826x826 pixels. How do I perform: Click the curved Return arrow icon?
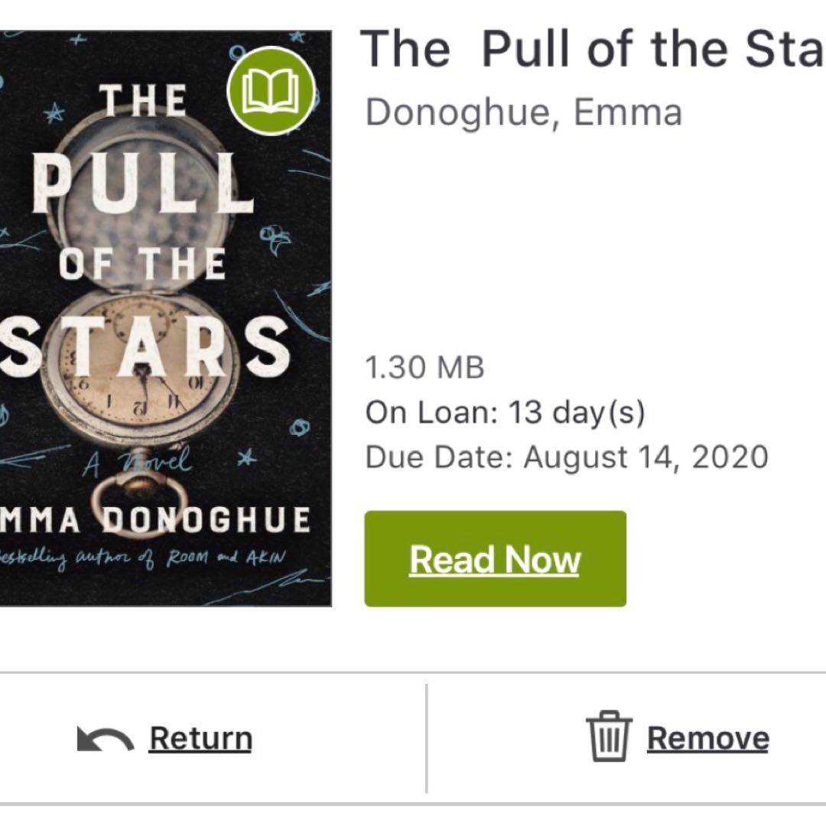[105, 739]
